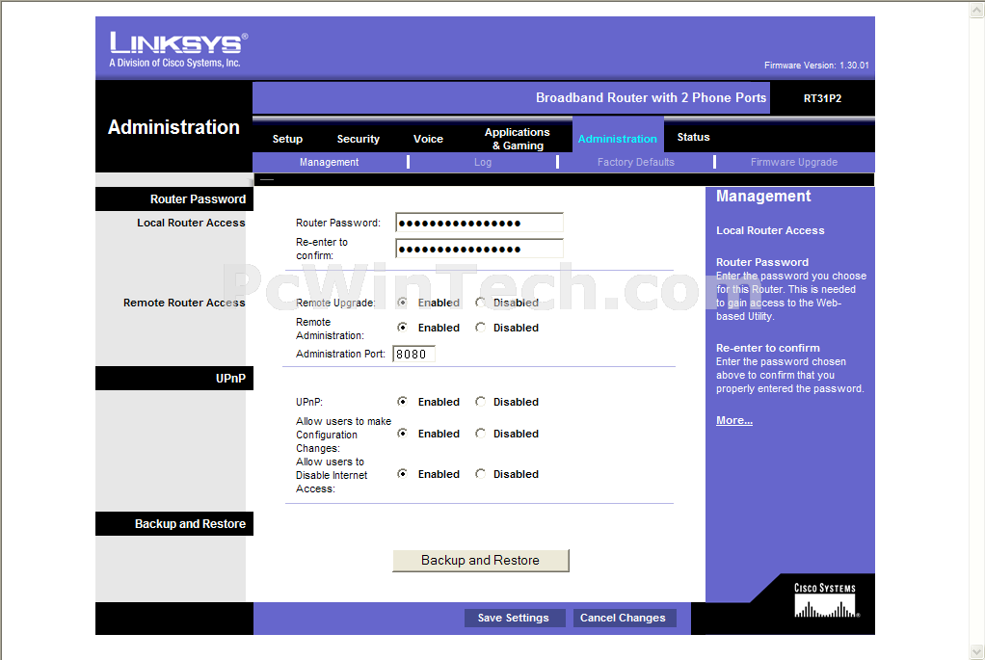Open the Security tab
The width and height of the screenshot is (985, 660).
(359, 139)
